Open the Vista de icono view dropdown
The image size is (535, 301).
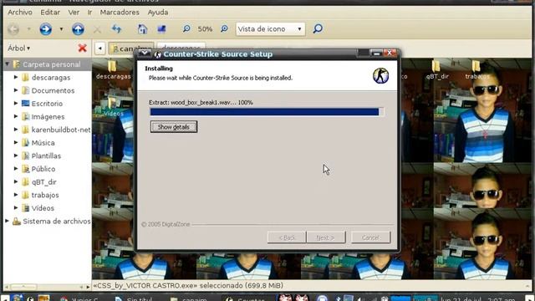click(270, 29)
